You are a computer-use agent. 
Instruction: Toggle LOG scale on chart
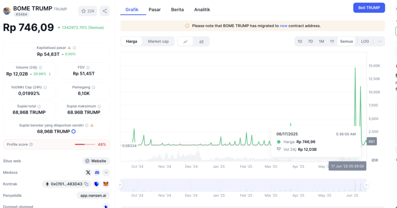[365, 41]
